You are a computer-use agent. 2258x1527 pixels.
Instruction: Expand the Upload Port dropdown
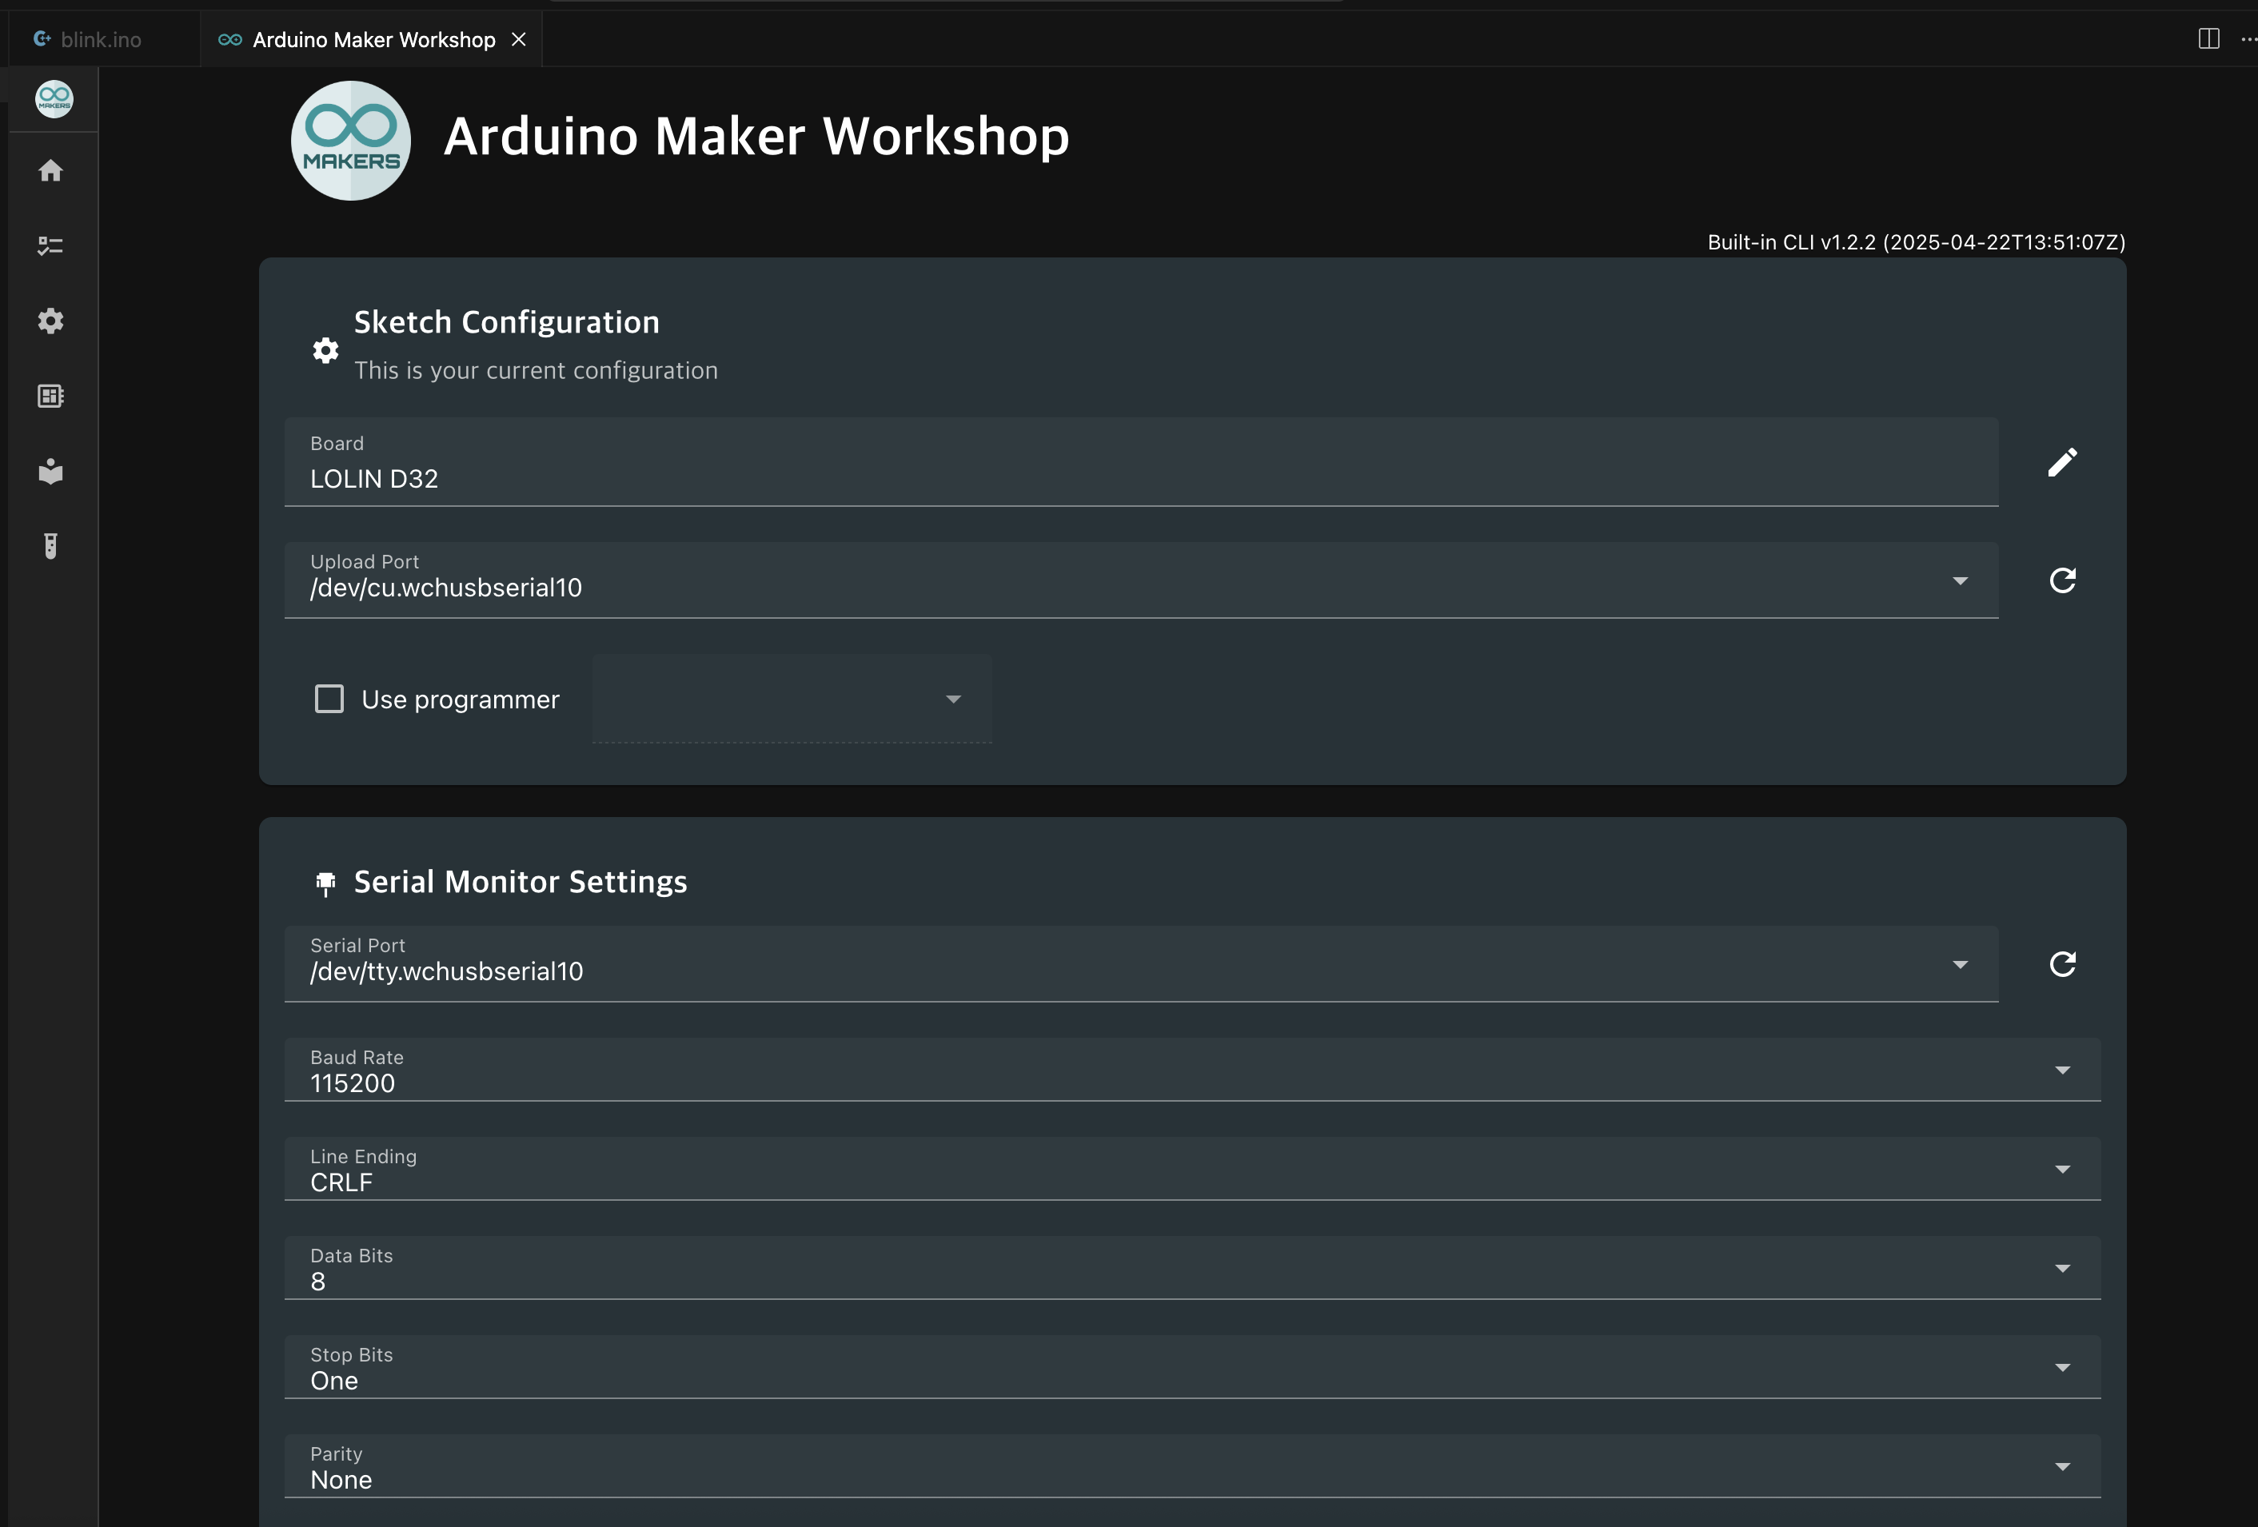click(x=1960, y=581)
